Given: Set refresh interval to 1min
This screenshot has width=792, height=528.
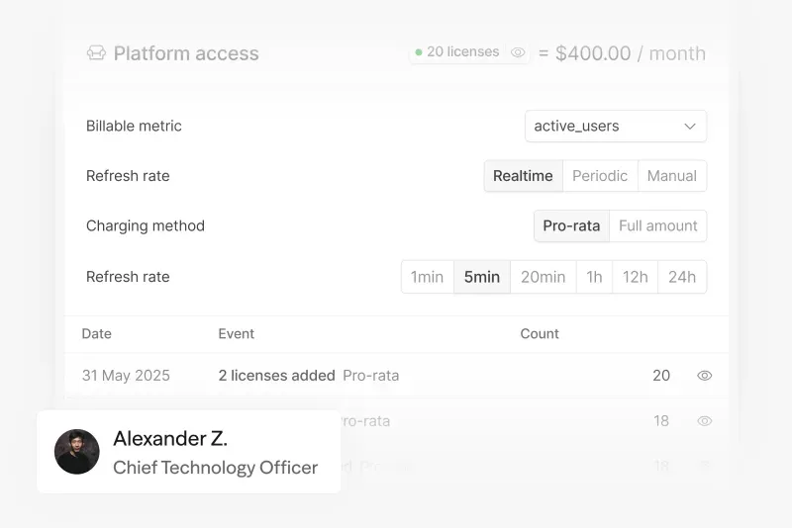Looking at the screenshot, I should point(427,277).
